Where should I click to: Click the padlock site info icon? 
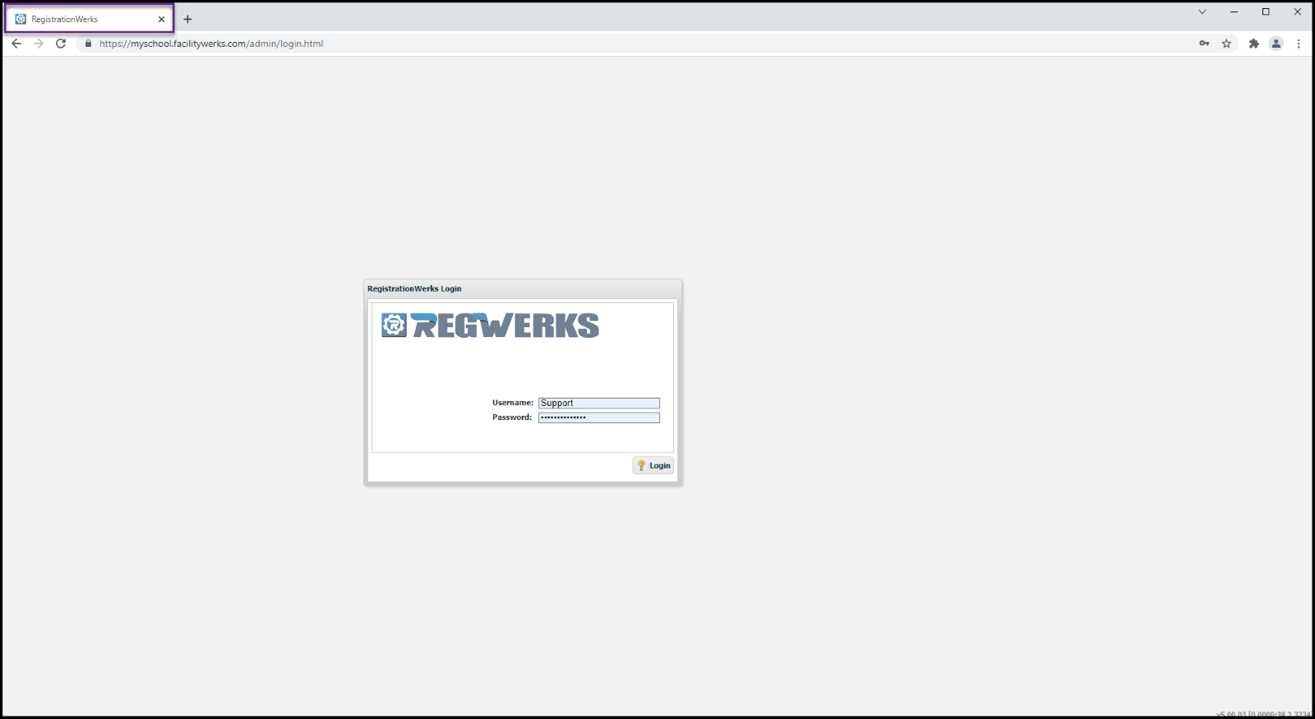click(89, 44)
